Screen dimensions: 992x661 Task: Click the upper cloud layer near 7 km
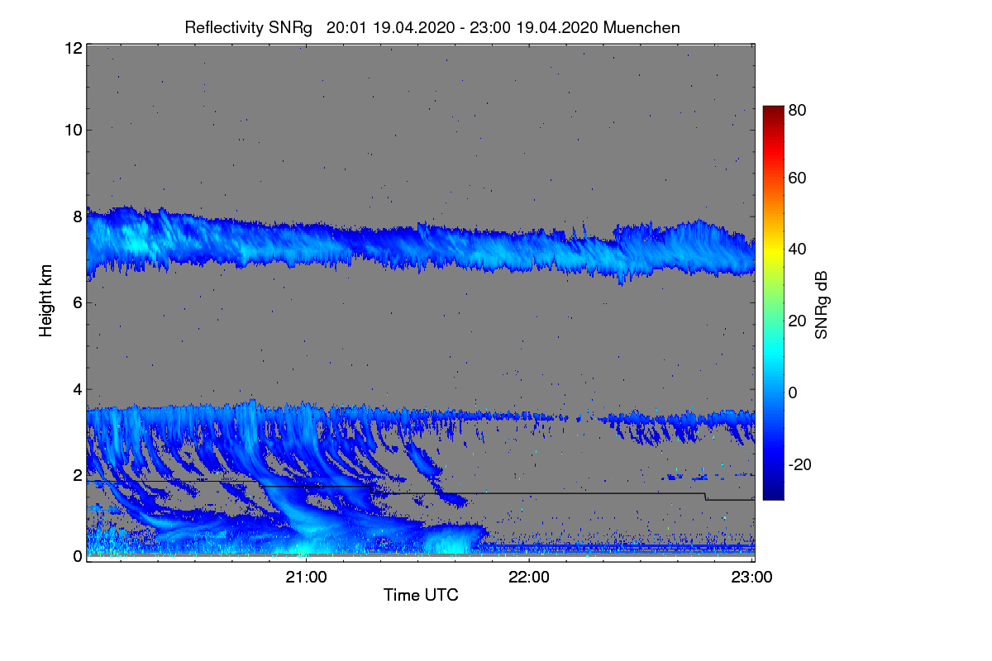[x=420, y=246]
